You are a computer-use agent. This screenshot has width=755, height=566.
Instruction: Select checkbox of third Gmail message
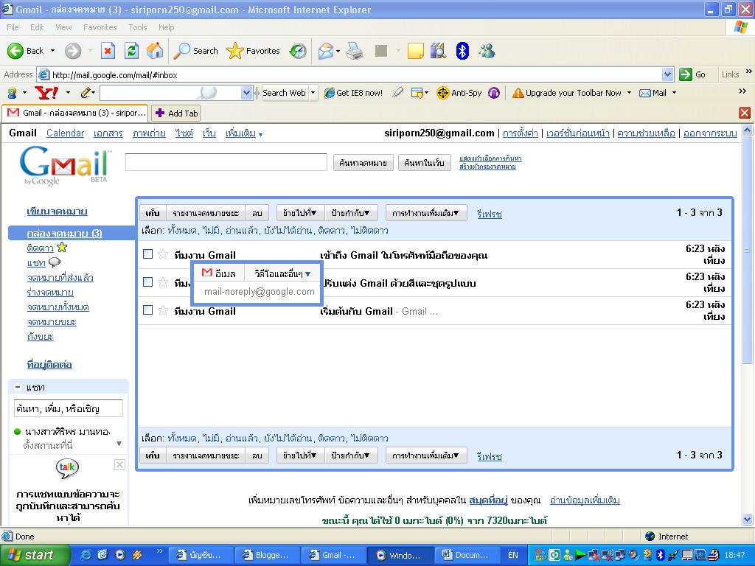point(147,310)
